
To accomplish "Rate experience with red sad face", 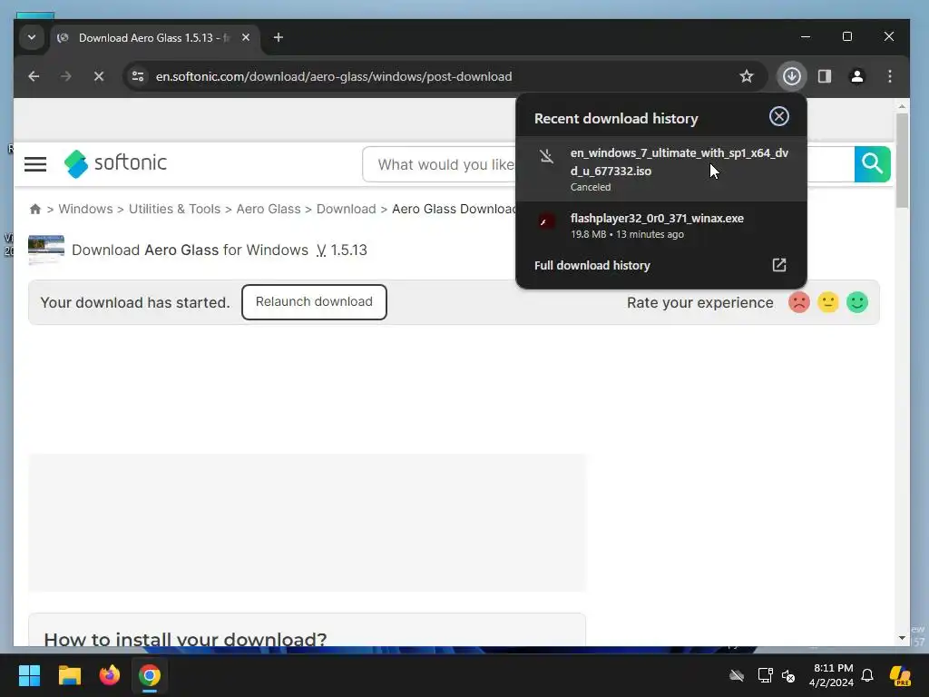I will click(x=798, y=302).
